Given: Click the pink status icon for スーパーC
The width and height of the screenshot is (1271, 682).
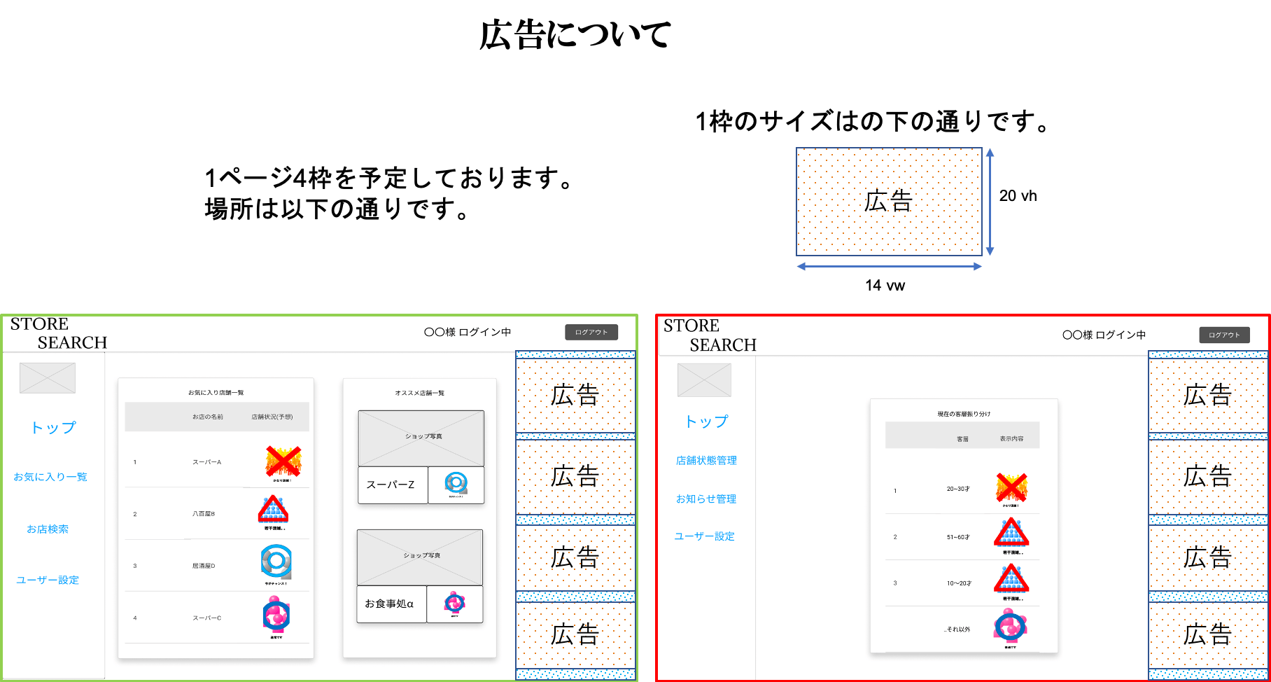Looking at the screenshot, I should pyautogui.click(x=276, y=615).
